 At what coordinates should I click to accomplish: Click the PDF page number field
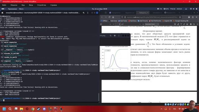coord(118,24)
